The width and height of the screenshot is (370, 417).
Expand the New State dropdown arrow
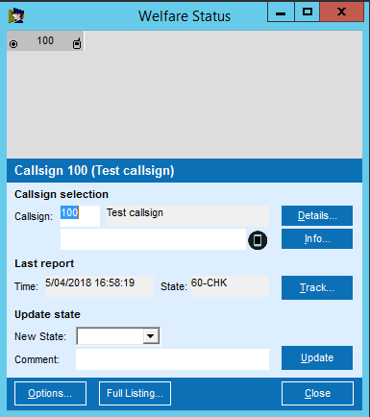click(x=151, y=336)
